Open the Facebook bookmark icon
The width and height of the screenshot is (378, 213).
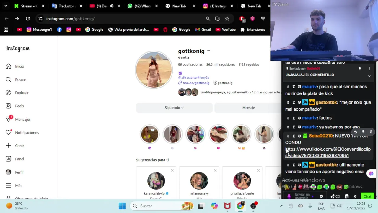click(x=59, y=30)
